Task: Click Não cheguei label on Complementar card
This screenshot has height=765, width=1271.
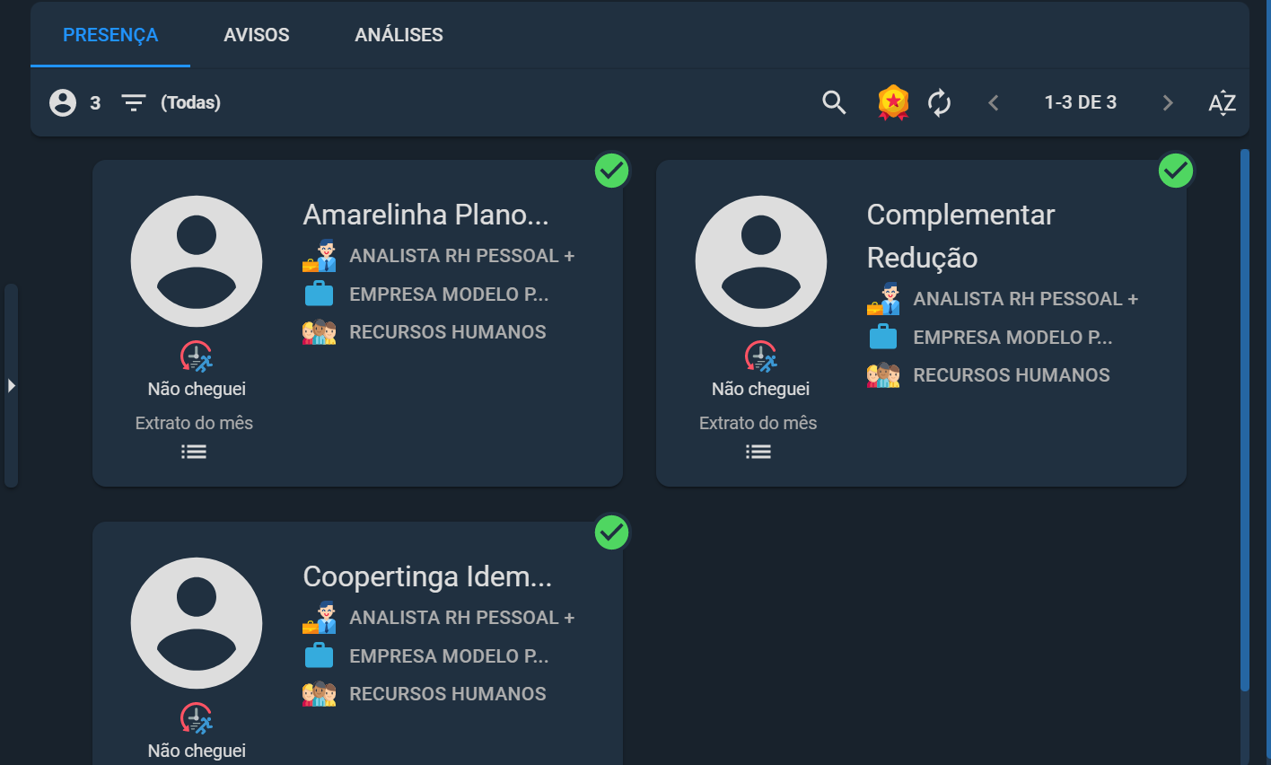Action: tap(760, 389)
